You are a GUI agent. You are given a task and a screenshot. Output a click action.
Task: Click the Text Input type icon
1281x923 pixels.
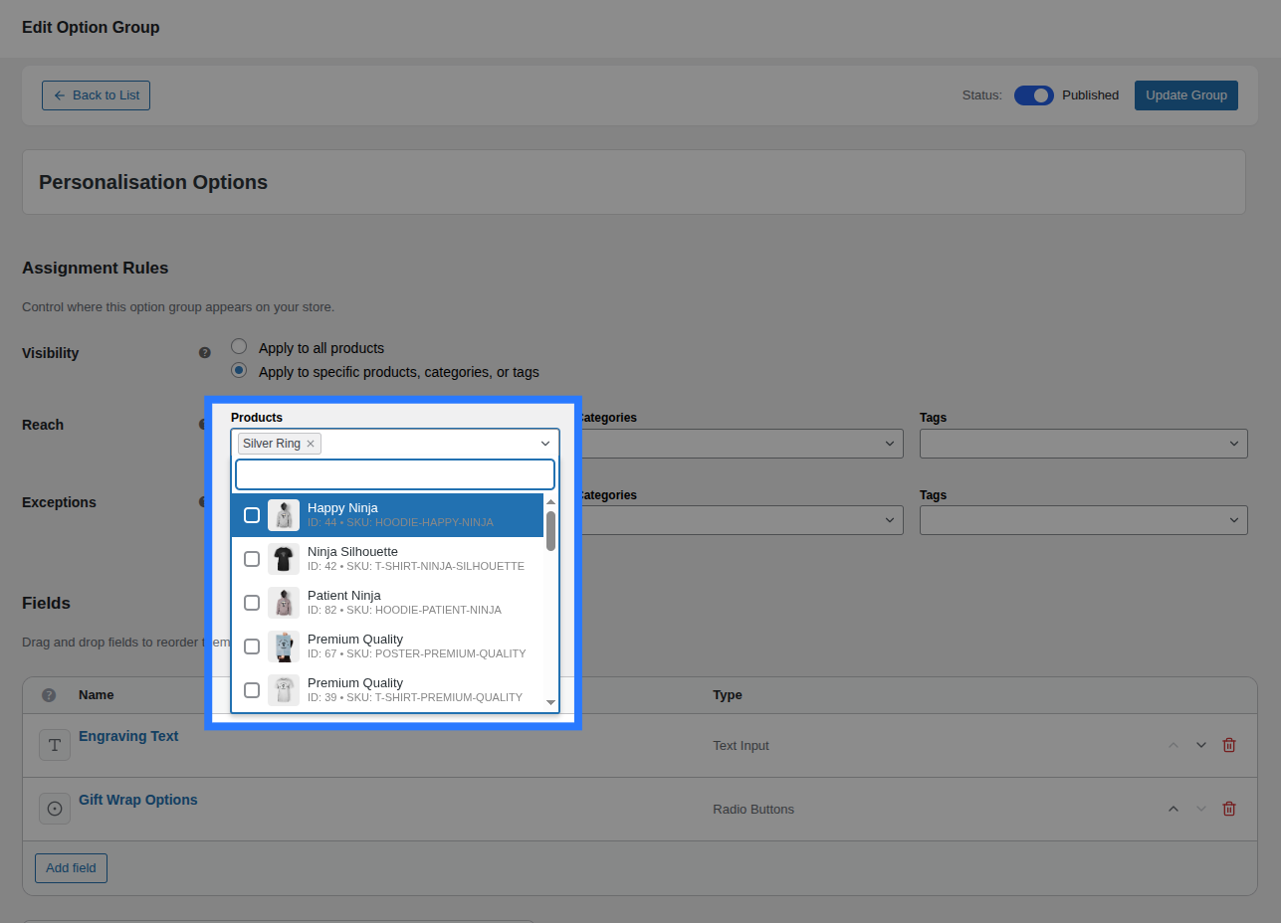click(55, 745)
